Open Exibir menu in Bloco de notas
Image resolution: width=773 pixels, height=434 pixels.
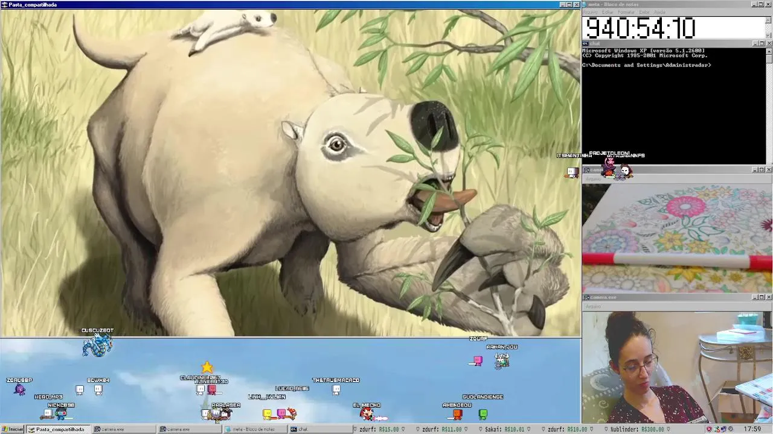[x=644, y=12]
